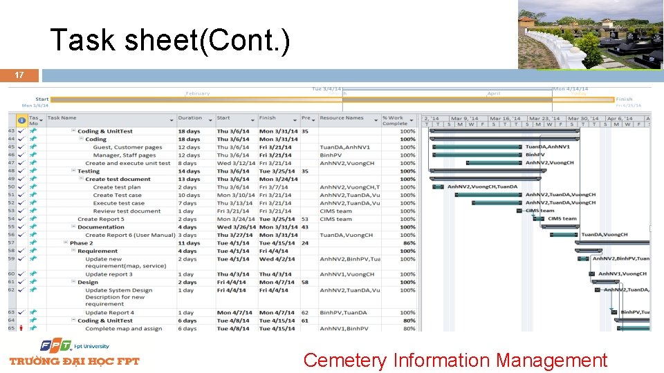
Task: Click task mode pin icon for Create test plan
Action: [x=33, y=186]
